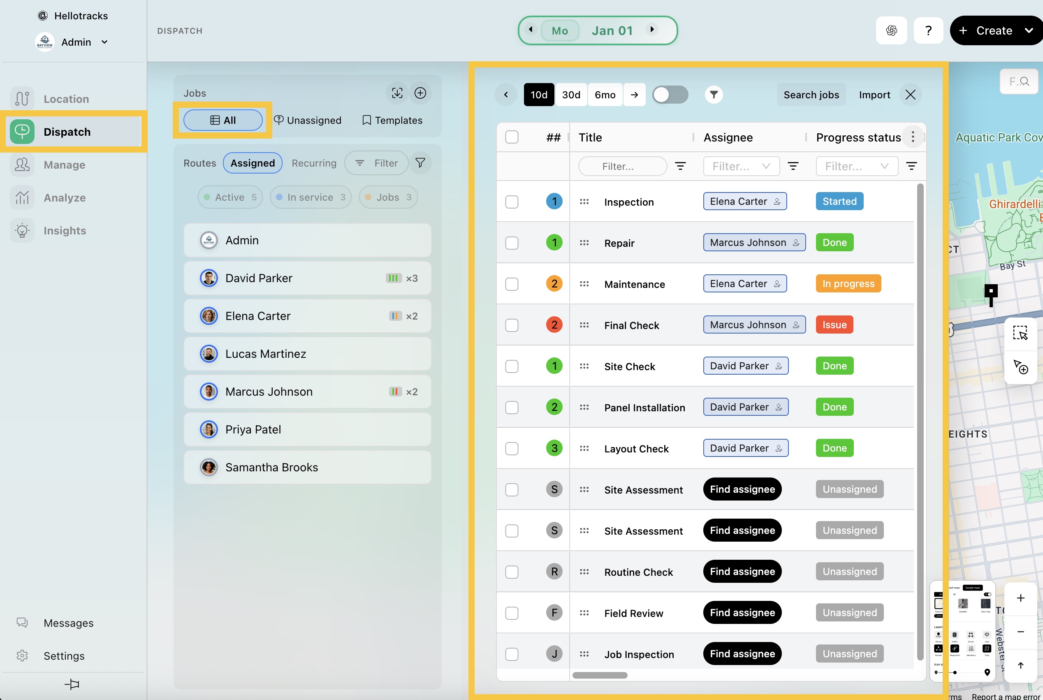
Task: Open the AI assistant icon in top bar
Action: pos(891,30)
